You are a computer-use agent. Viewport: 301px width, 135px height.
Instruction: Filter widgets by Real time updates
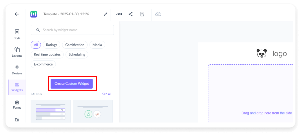click(x=47, y=54)
